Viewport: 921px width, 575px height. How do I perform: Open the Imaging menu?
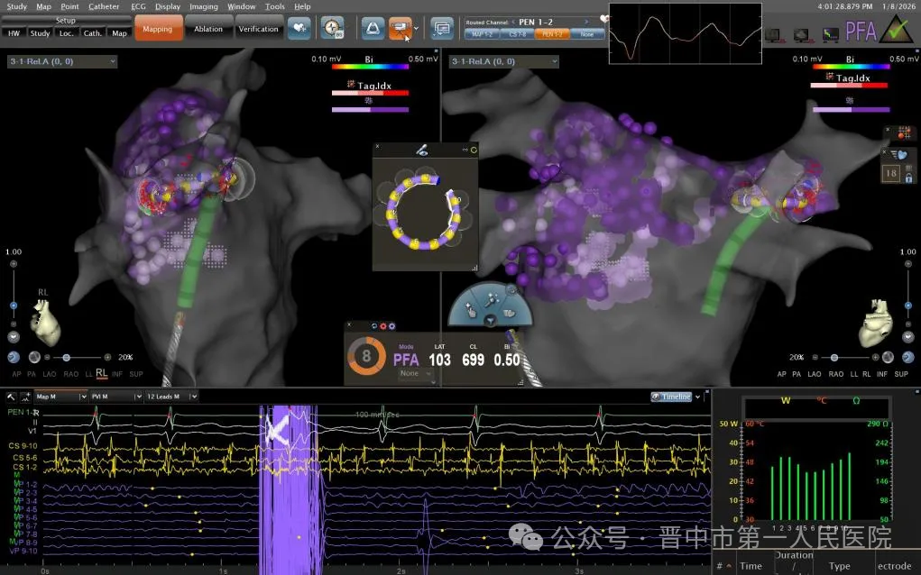coord(203,6)
